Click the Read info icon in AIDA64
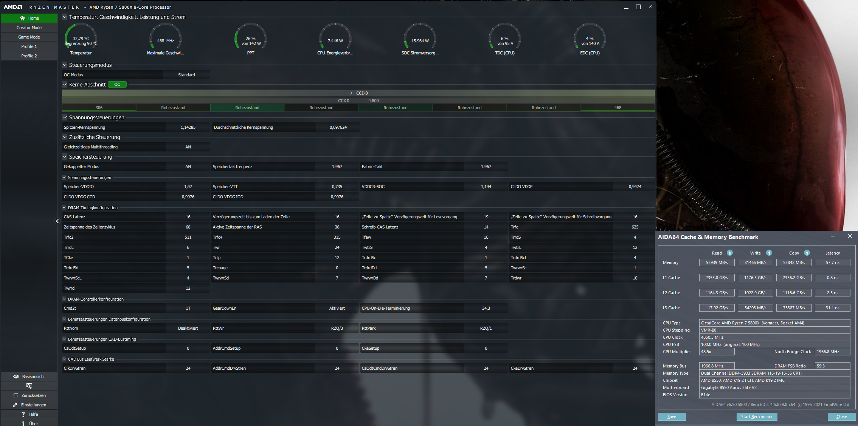This screenshot has height=426, width=858. click(730, 253)
